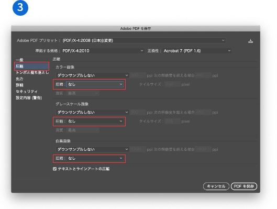Select the 詳細 category in sidebar
The width and height of the screenshot is (277, 209).
tap(19, 85)
